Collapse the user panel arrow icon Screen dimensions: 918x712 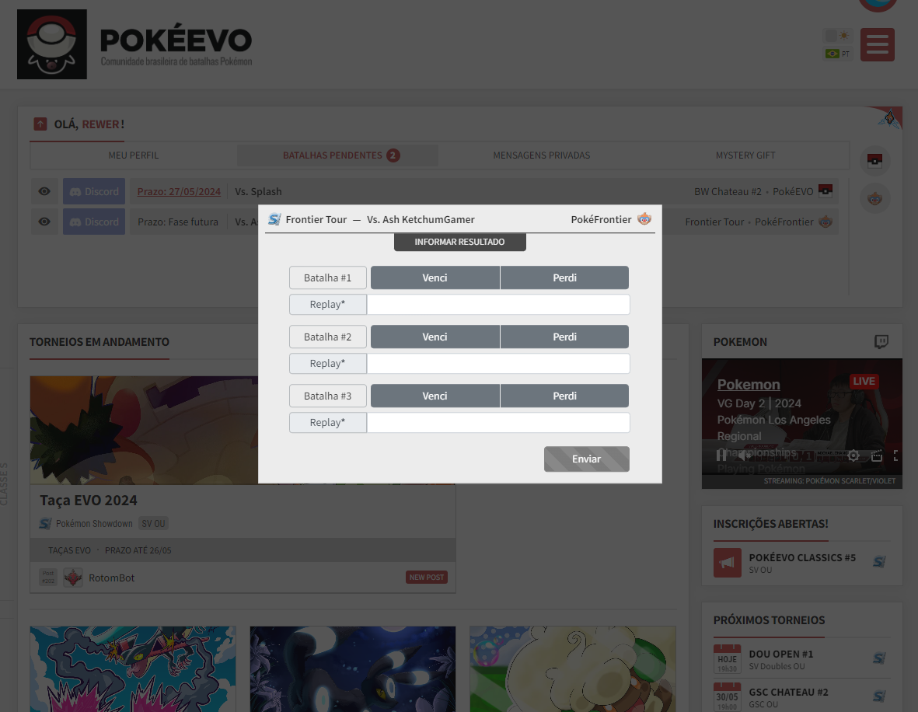pos(40,124)
